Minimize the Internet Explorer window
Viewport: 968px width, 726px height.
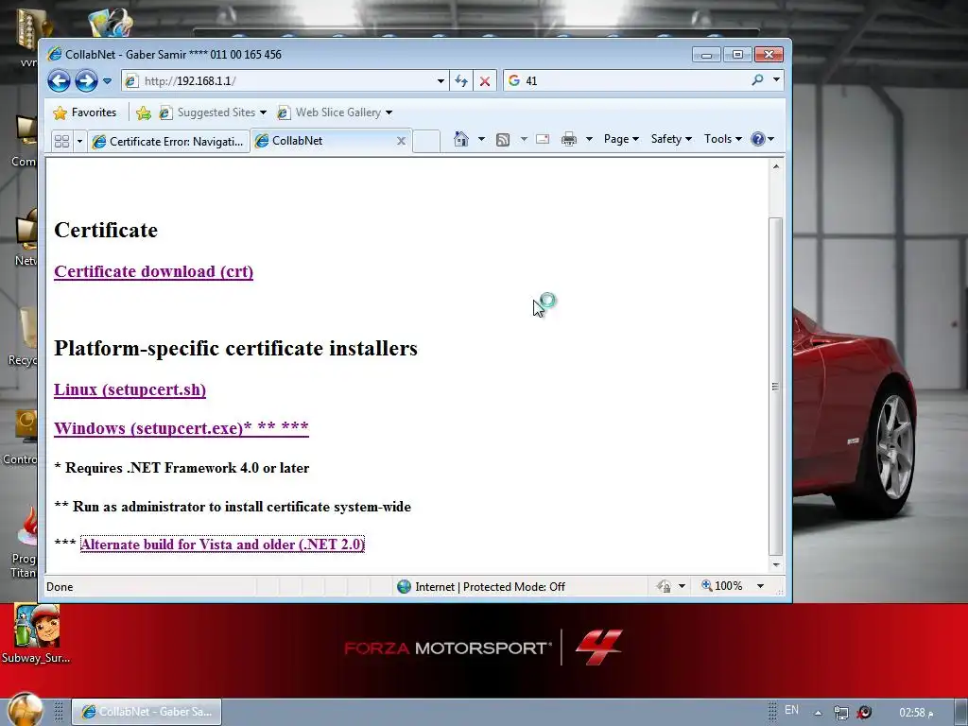tap(706, 55)
